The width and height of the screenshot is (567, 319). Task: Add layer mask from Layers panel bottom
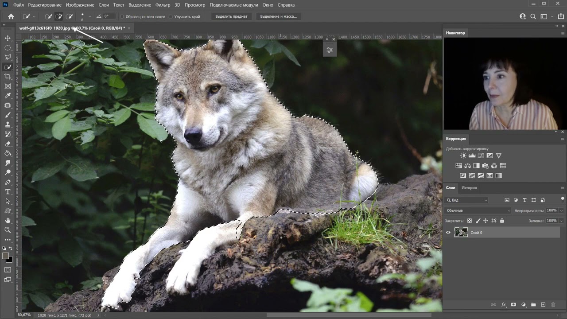(513, 305)
